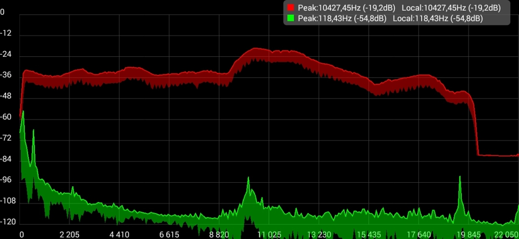Click the 4 410 frequency axis label
Viewport: 519px width, 239px height.
click(119, 235)
